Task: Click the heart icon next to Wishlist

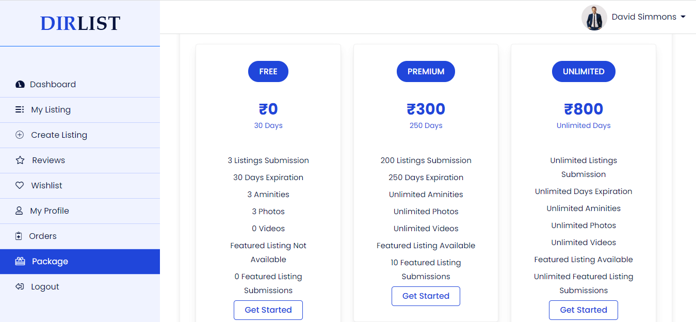Action: [x=20, y=185]
